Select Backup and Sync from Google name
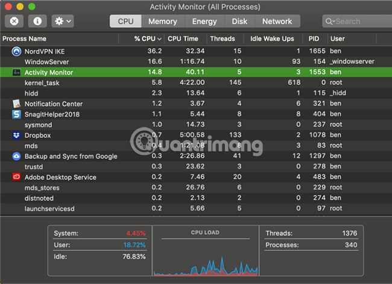Image resolution: width=392 pixels, height=284 pixels. pyautogui.click(x=71, y=156)
